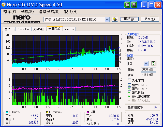
Task: Click the quality score value 94
Action: click(x=156, y=107)
